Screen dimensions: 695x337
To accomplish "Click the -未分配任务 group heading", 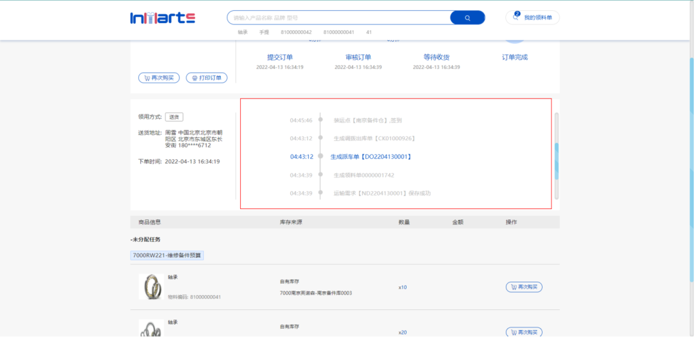I will (145, 240).
